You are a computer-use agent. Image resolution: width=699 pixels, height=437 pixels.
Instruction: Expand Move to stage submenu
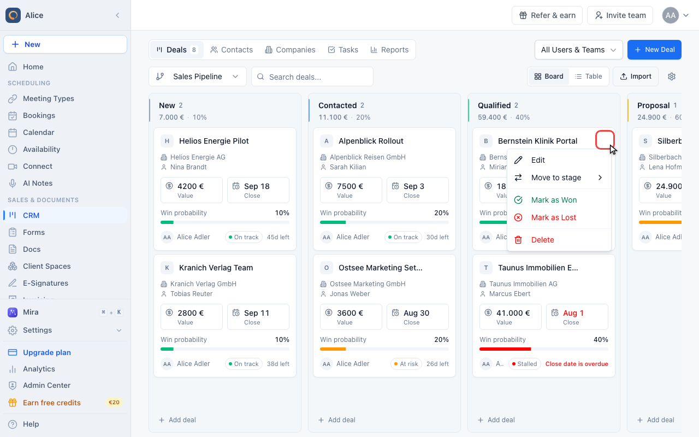point(559,178)
